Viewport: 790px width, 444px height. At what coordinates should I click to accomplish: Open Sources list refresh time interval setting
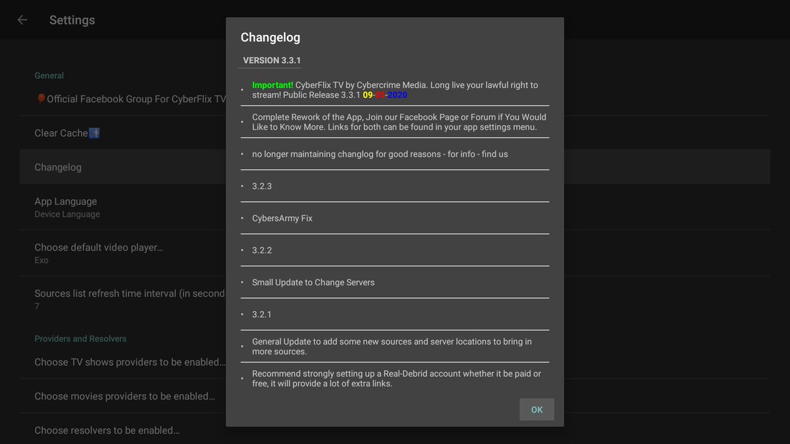pyautogui.click(x=395, y=299)
